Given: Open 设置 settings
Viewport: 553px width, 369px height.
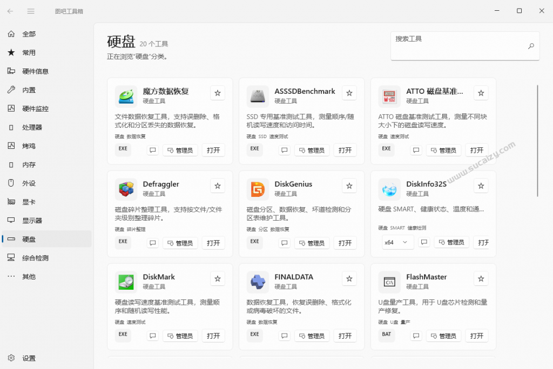Looking at the screenshot, I should 46,358.
